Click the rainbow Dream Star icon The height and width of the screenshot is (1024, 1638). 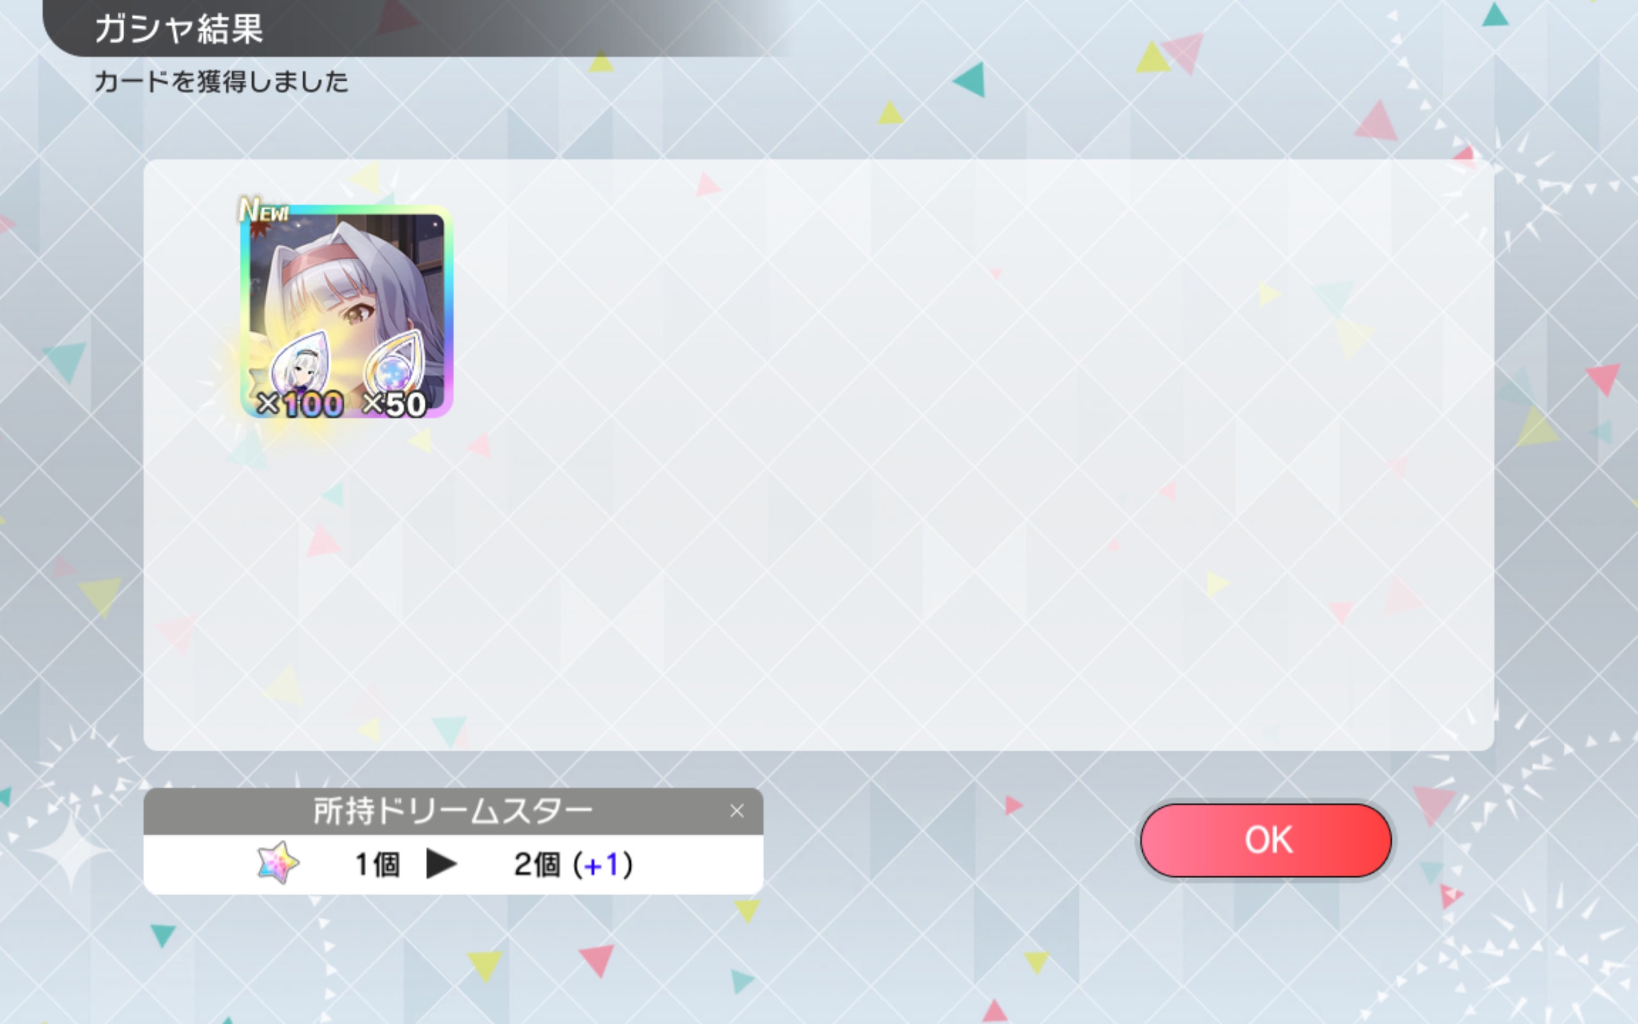click(x=278, y=863)
